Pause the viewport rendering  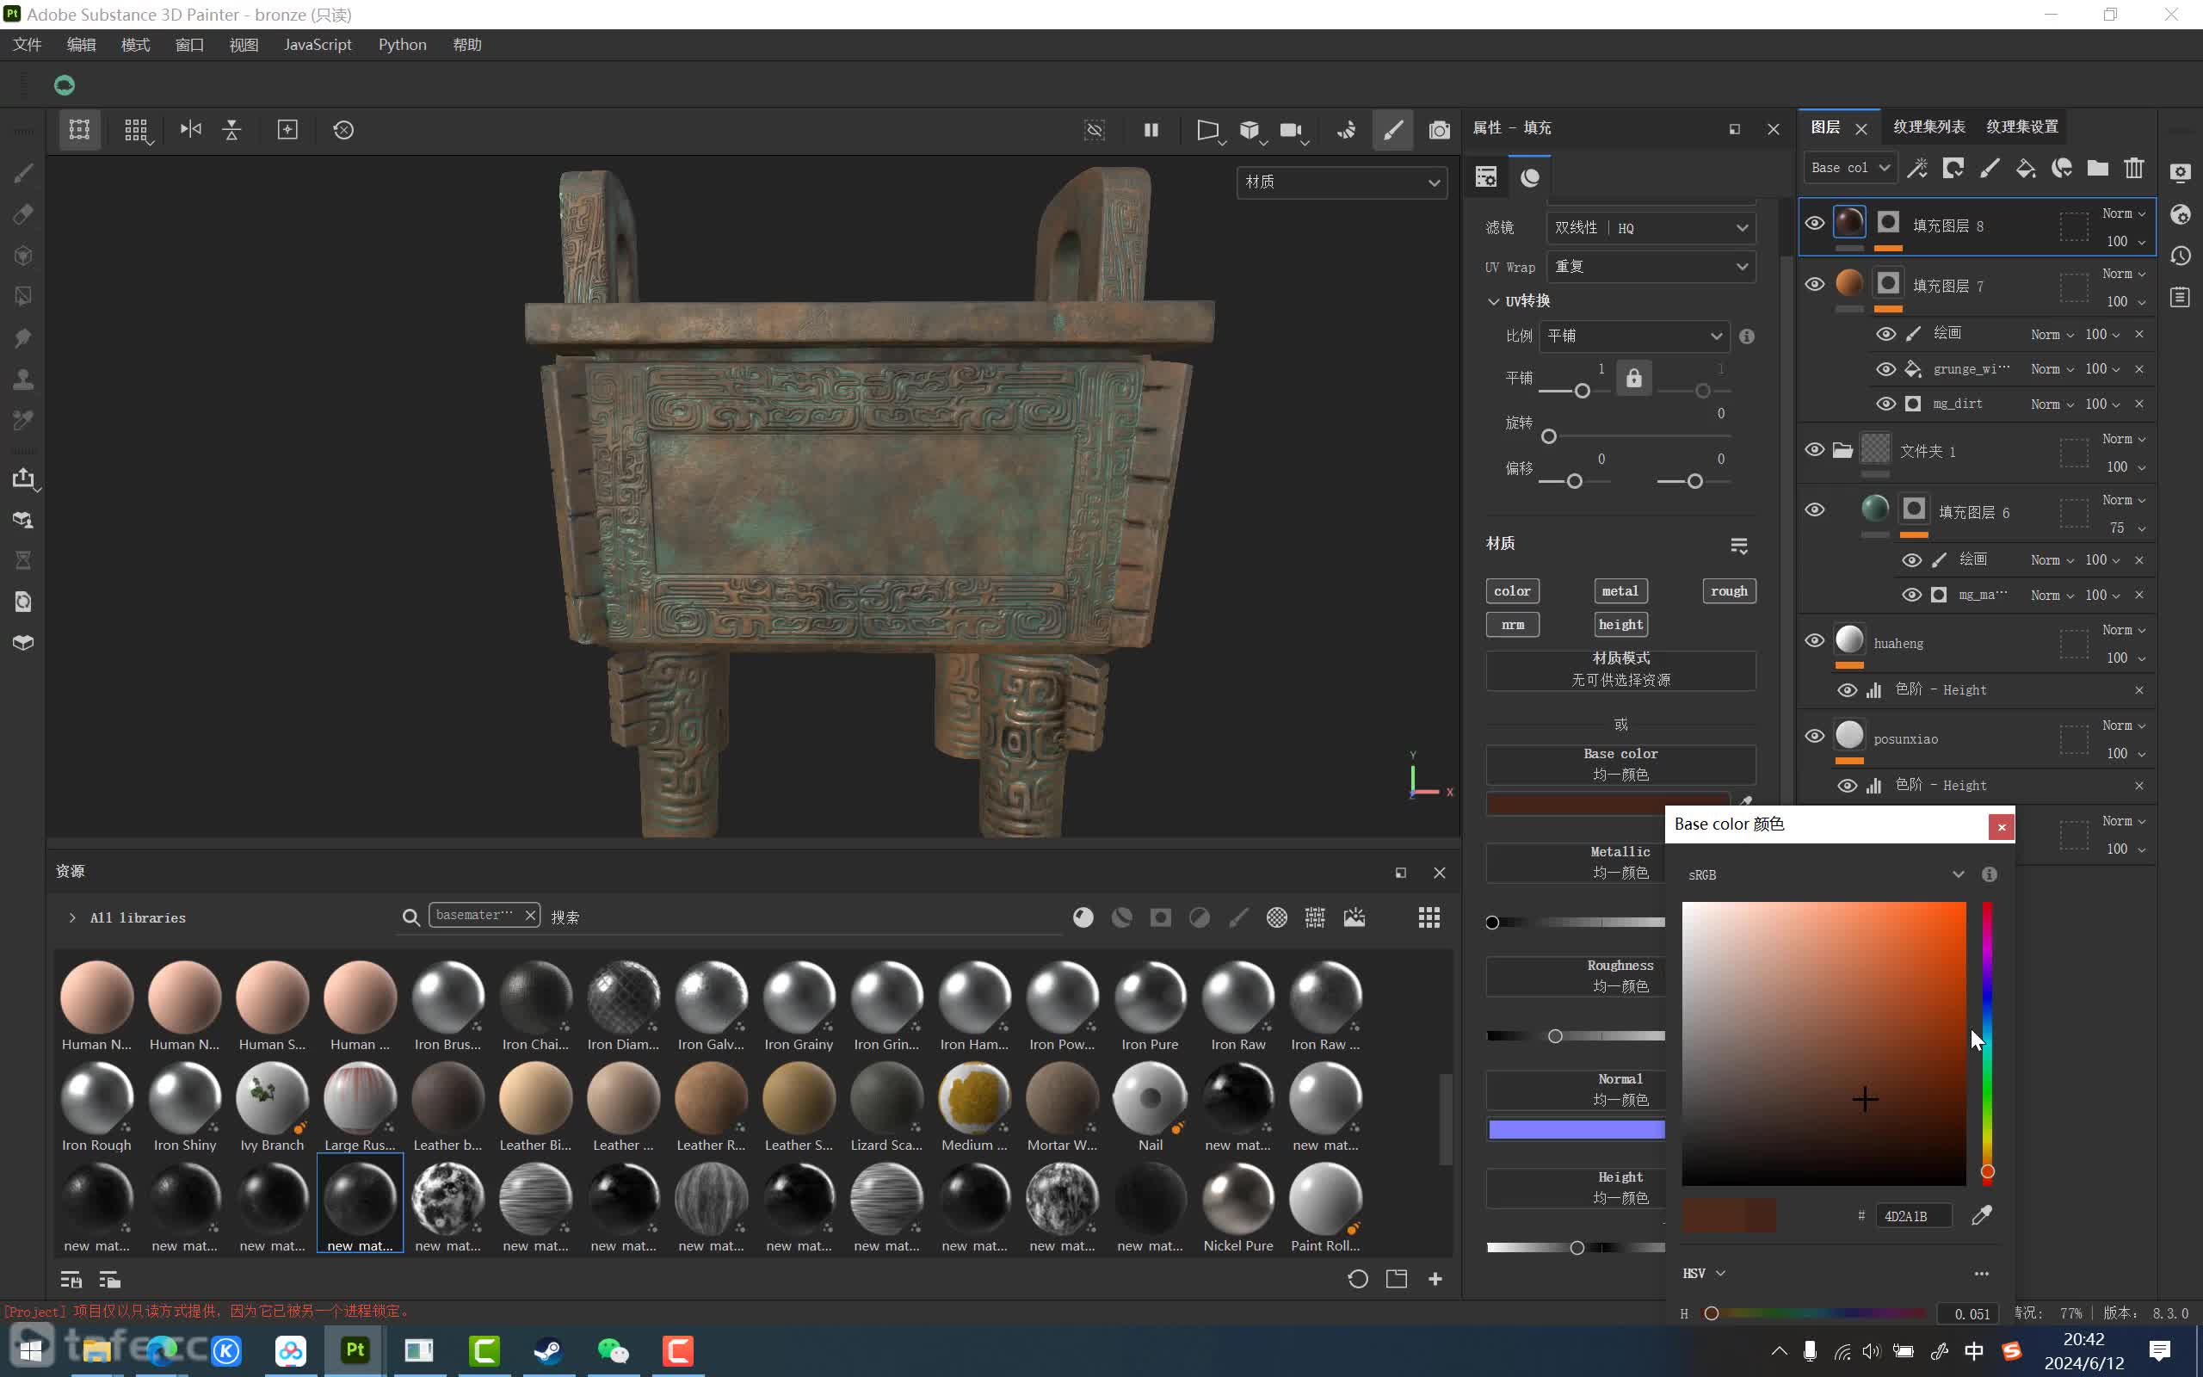(x=1151, y=129)
